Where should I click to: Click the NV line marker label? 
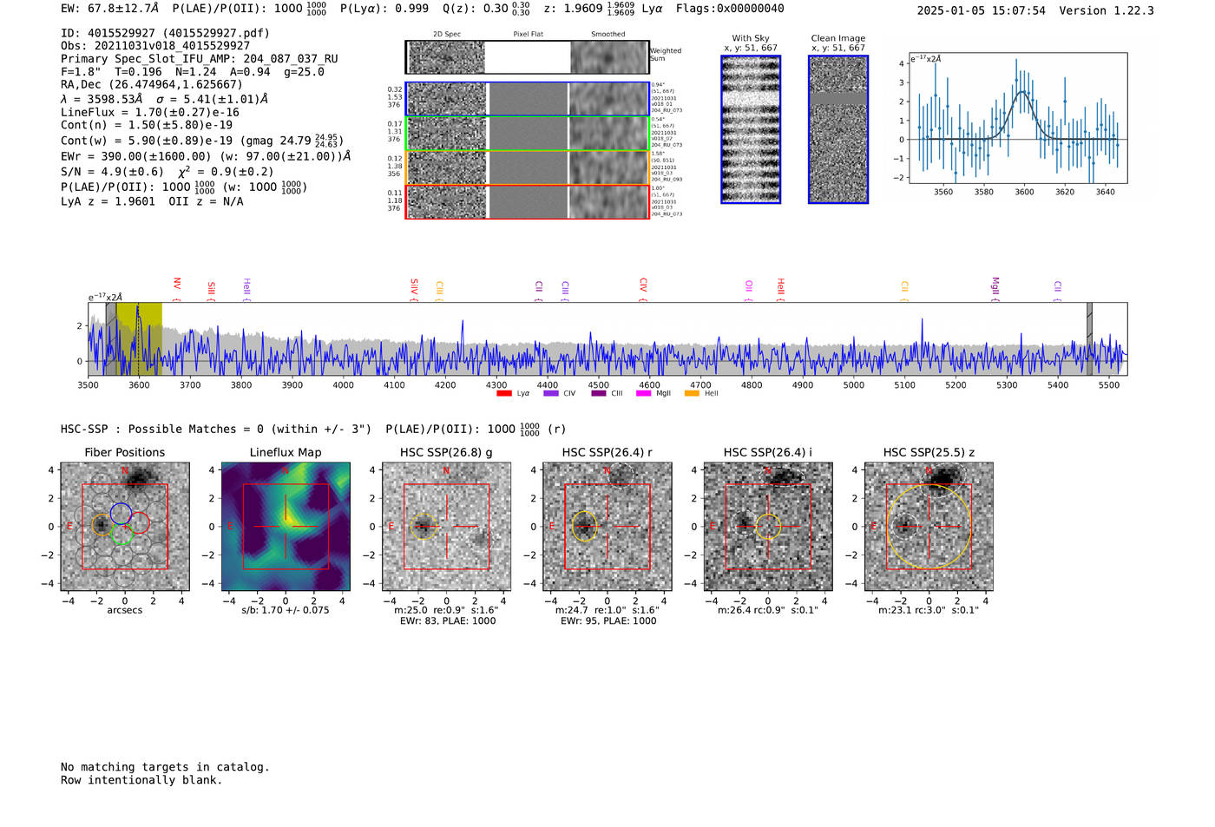coord(177,285)
